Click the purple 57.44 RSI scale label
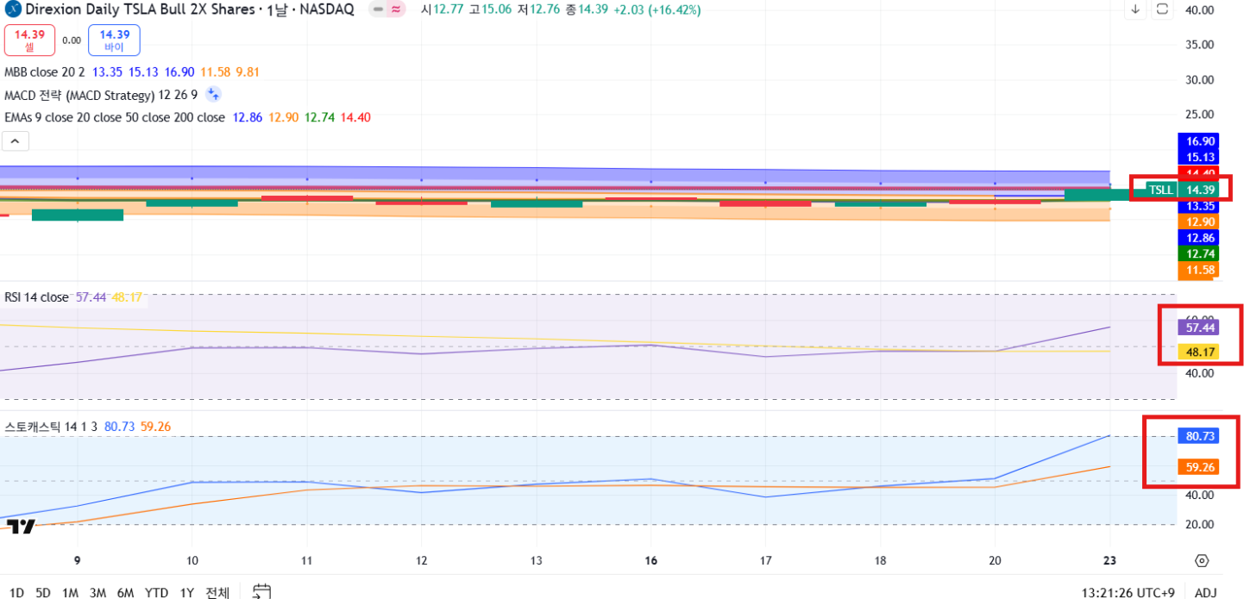The height and width of the screenshot is (599, 1244). tap(1201, 328)
